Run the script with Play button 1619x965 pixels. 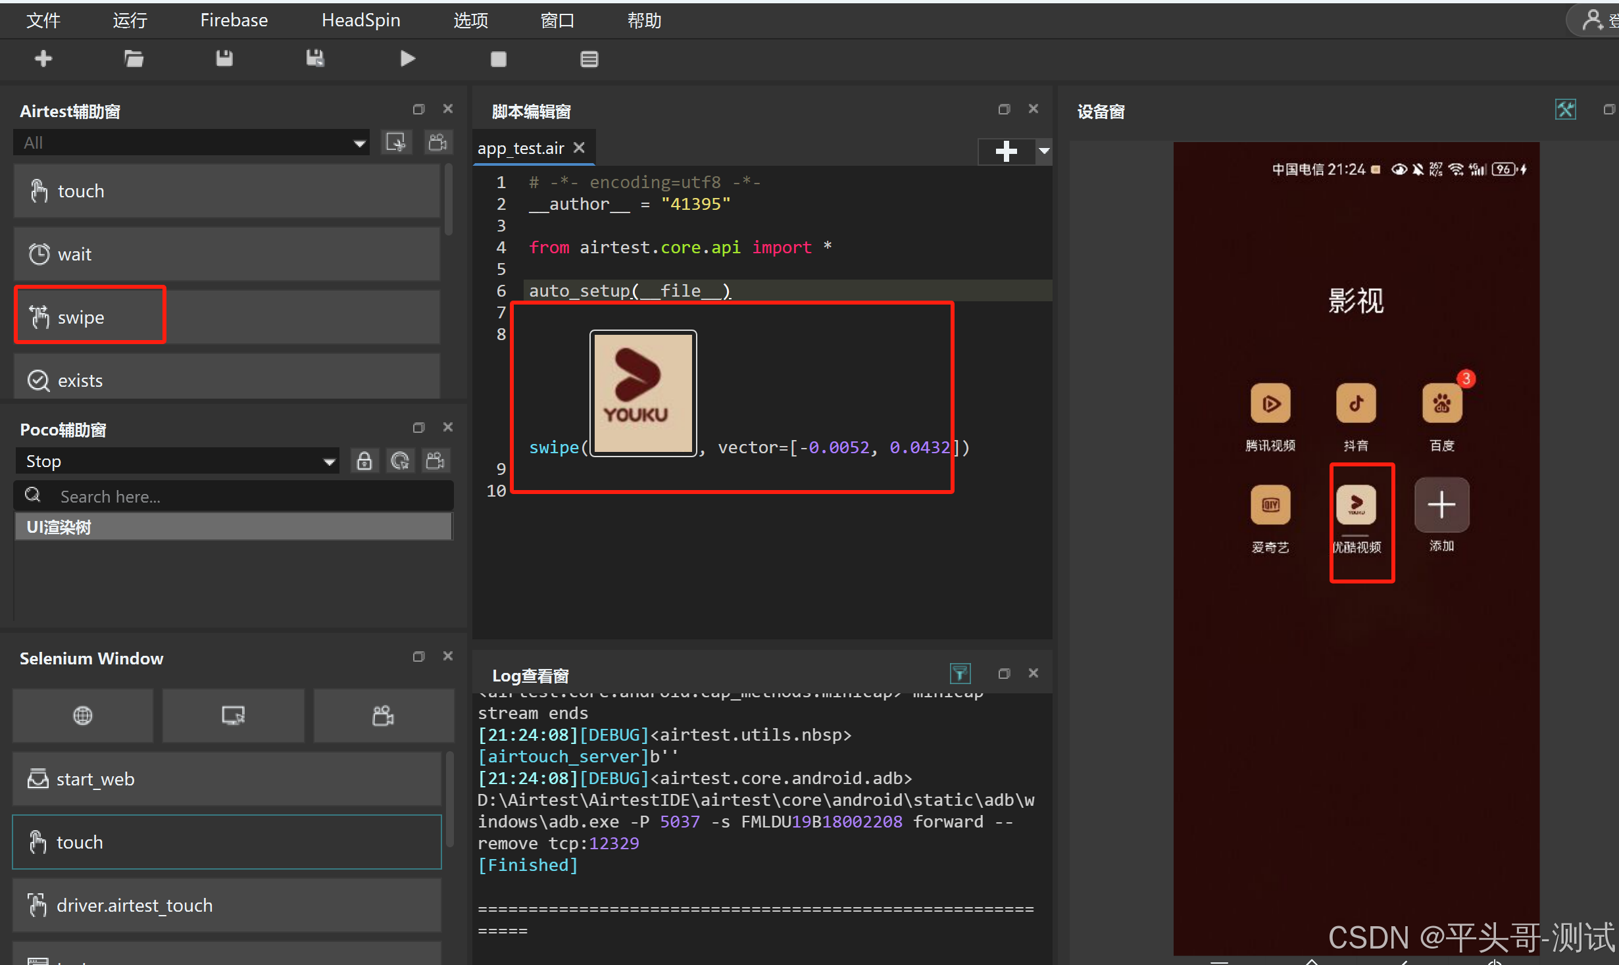(407, 59)
